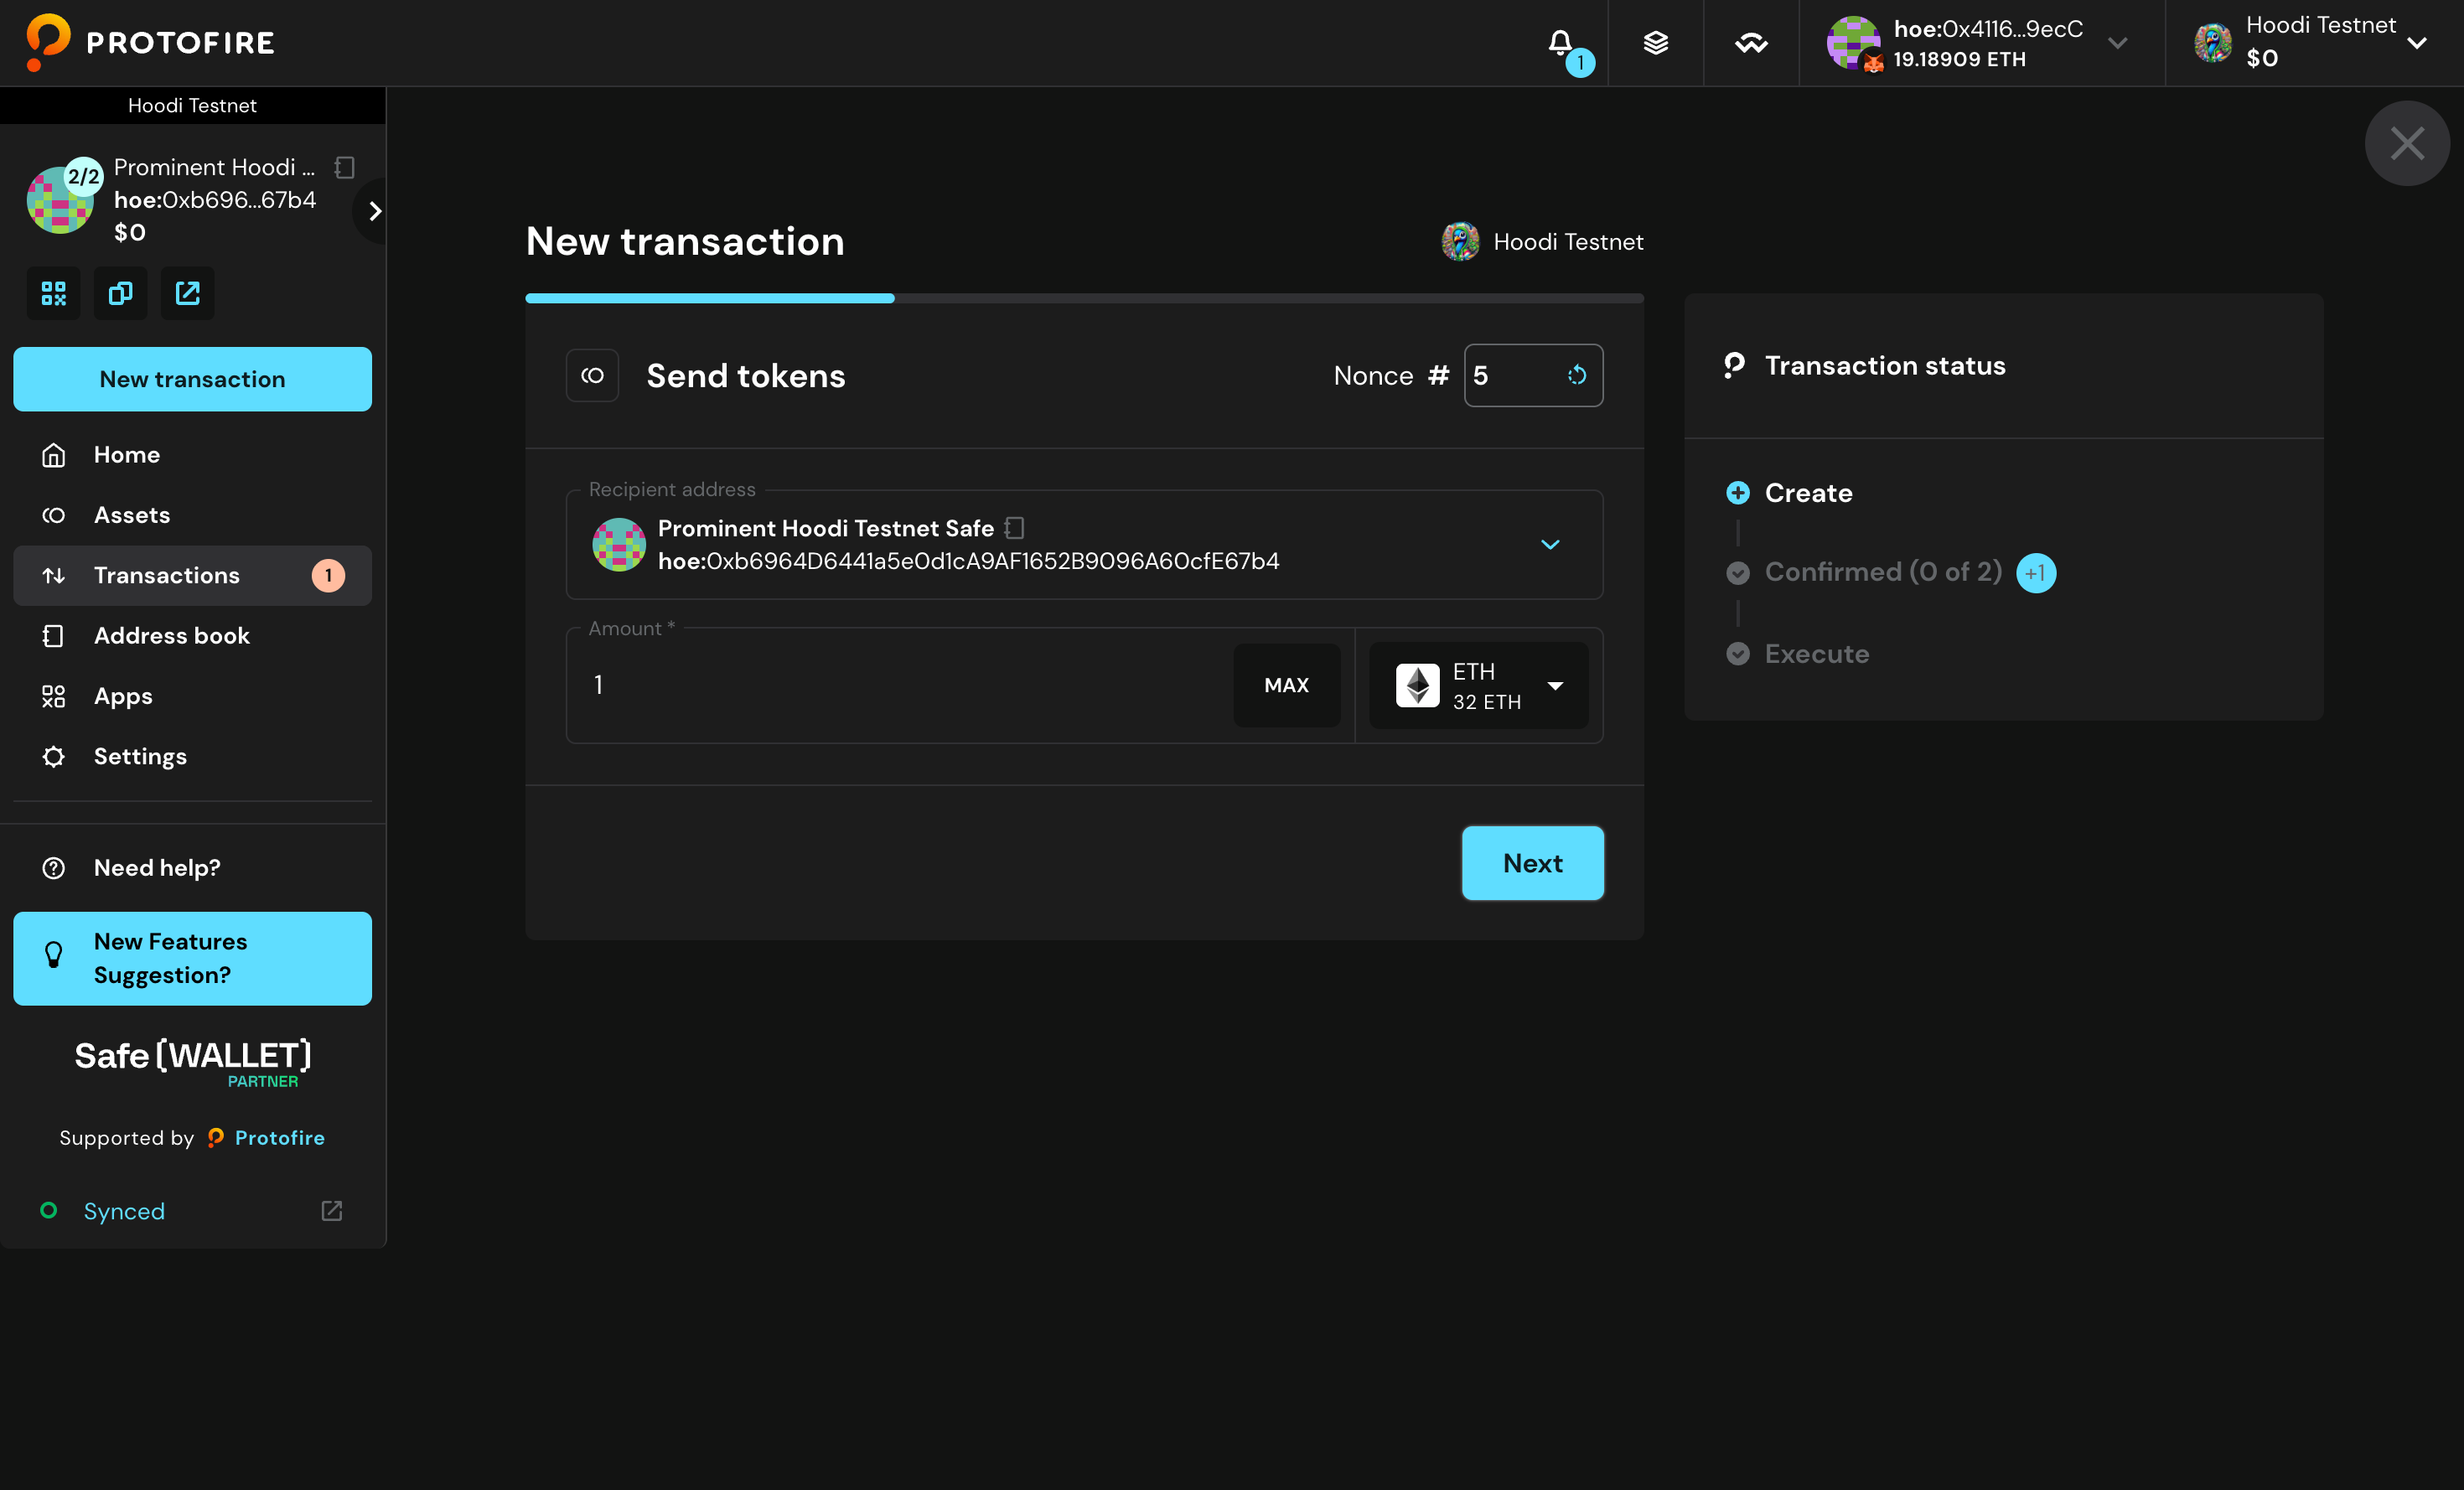The width and height of the screenshot is (2464, 1490).
Task: Open the WalletConnect panel
Action: pyautogui.click(x=1750, y=43)
